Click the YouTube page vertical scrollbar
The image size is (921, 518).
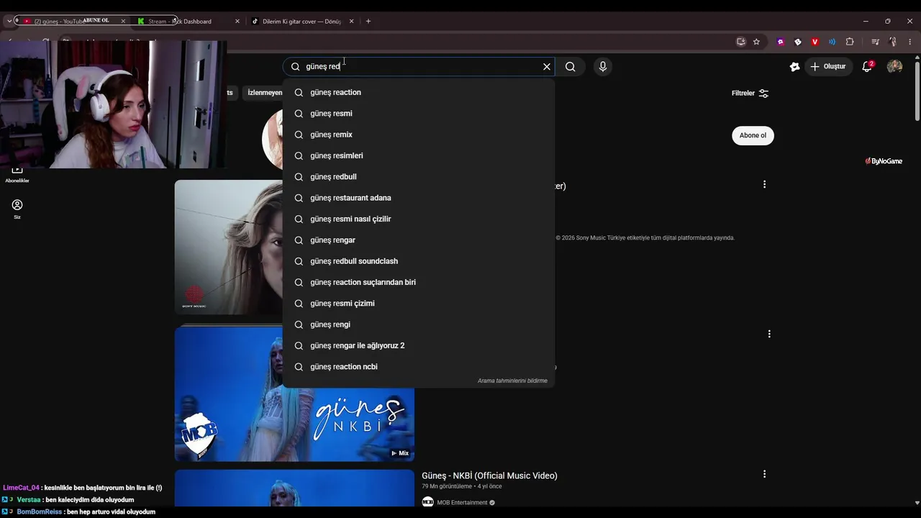point(917,90)
